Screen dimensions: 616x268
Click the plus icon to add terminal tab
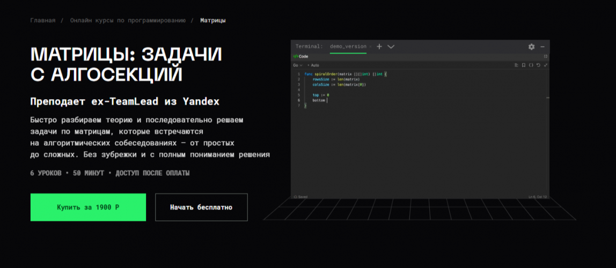coord(379,47)
